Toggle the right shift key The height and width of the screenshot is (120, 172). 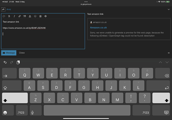(x=161, y=98)
